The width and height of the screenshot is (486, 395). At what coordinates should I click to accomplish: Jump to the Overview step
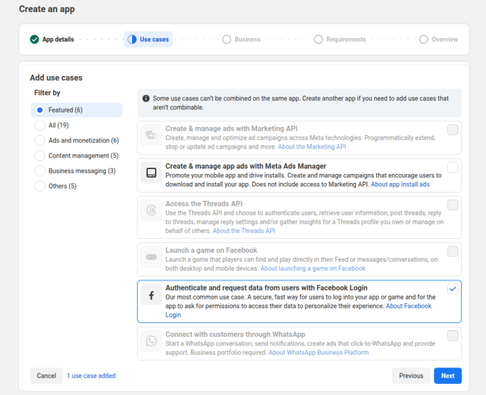click(438, 39)
